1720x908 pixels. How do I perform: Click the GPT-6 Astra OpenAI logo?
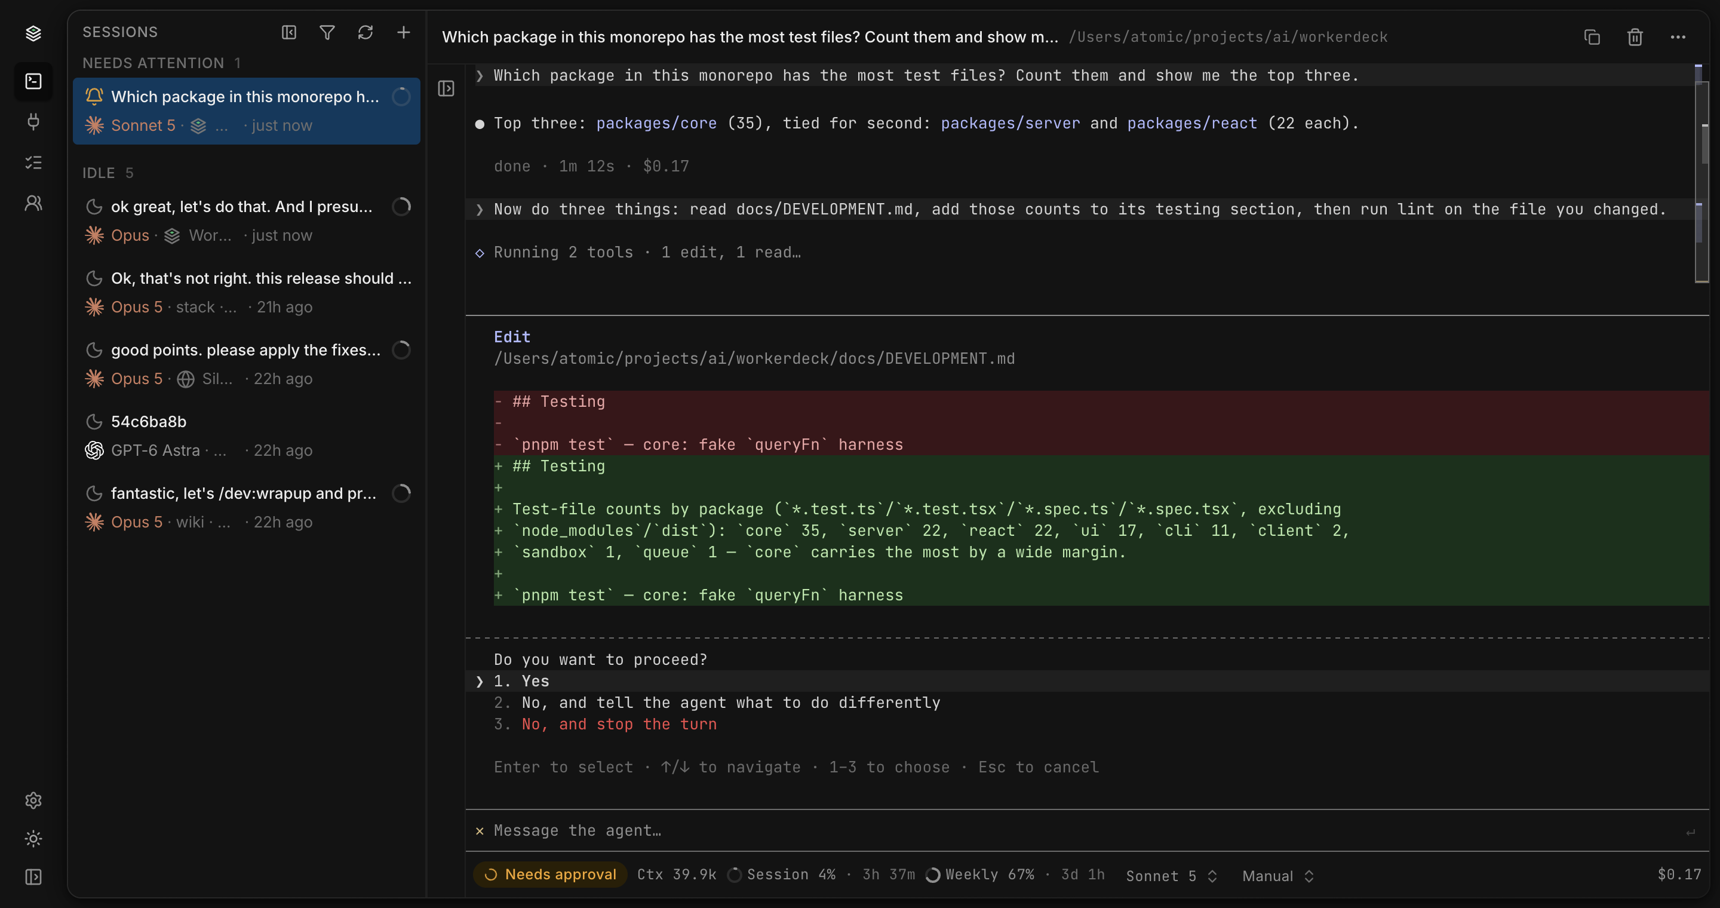(x=94, y=450)
